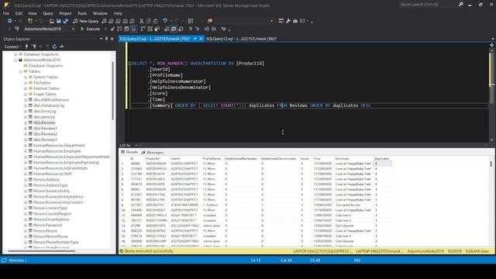
Task: Open the Window menu
Action: (100, 13)
